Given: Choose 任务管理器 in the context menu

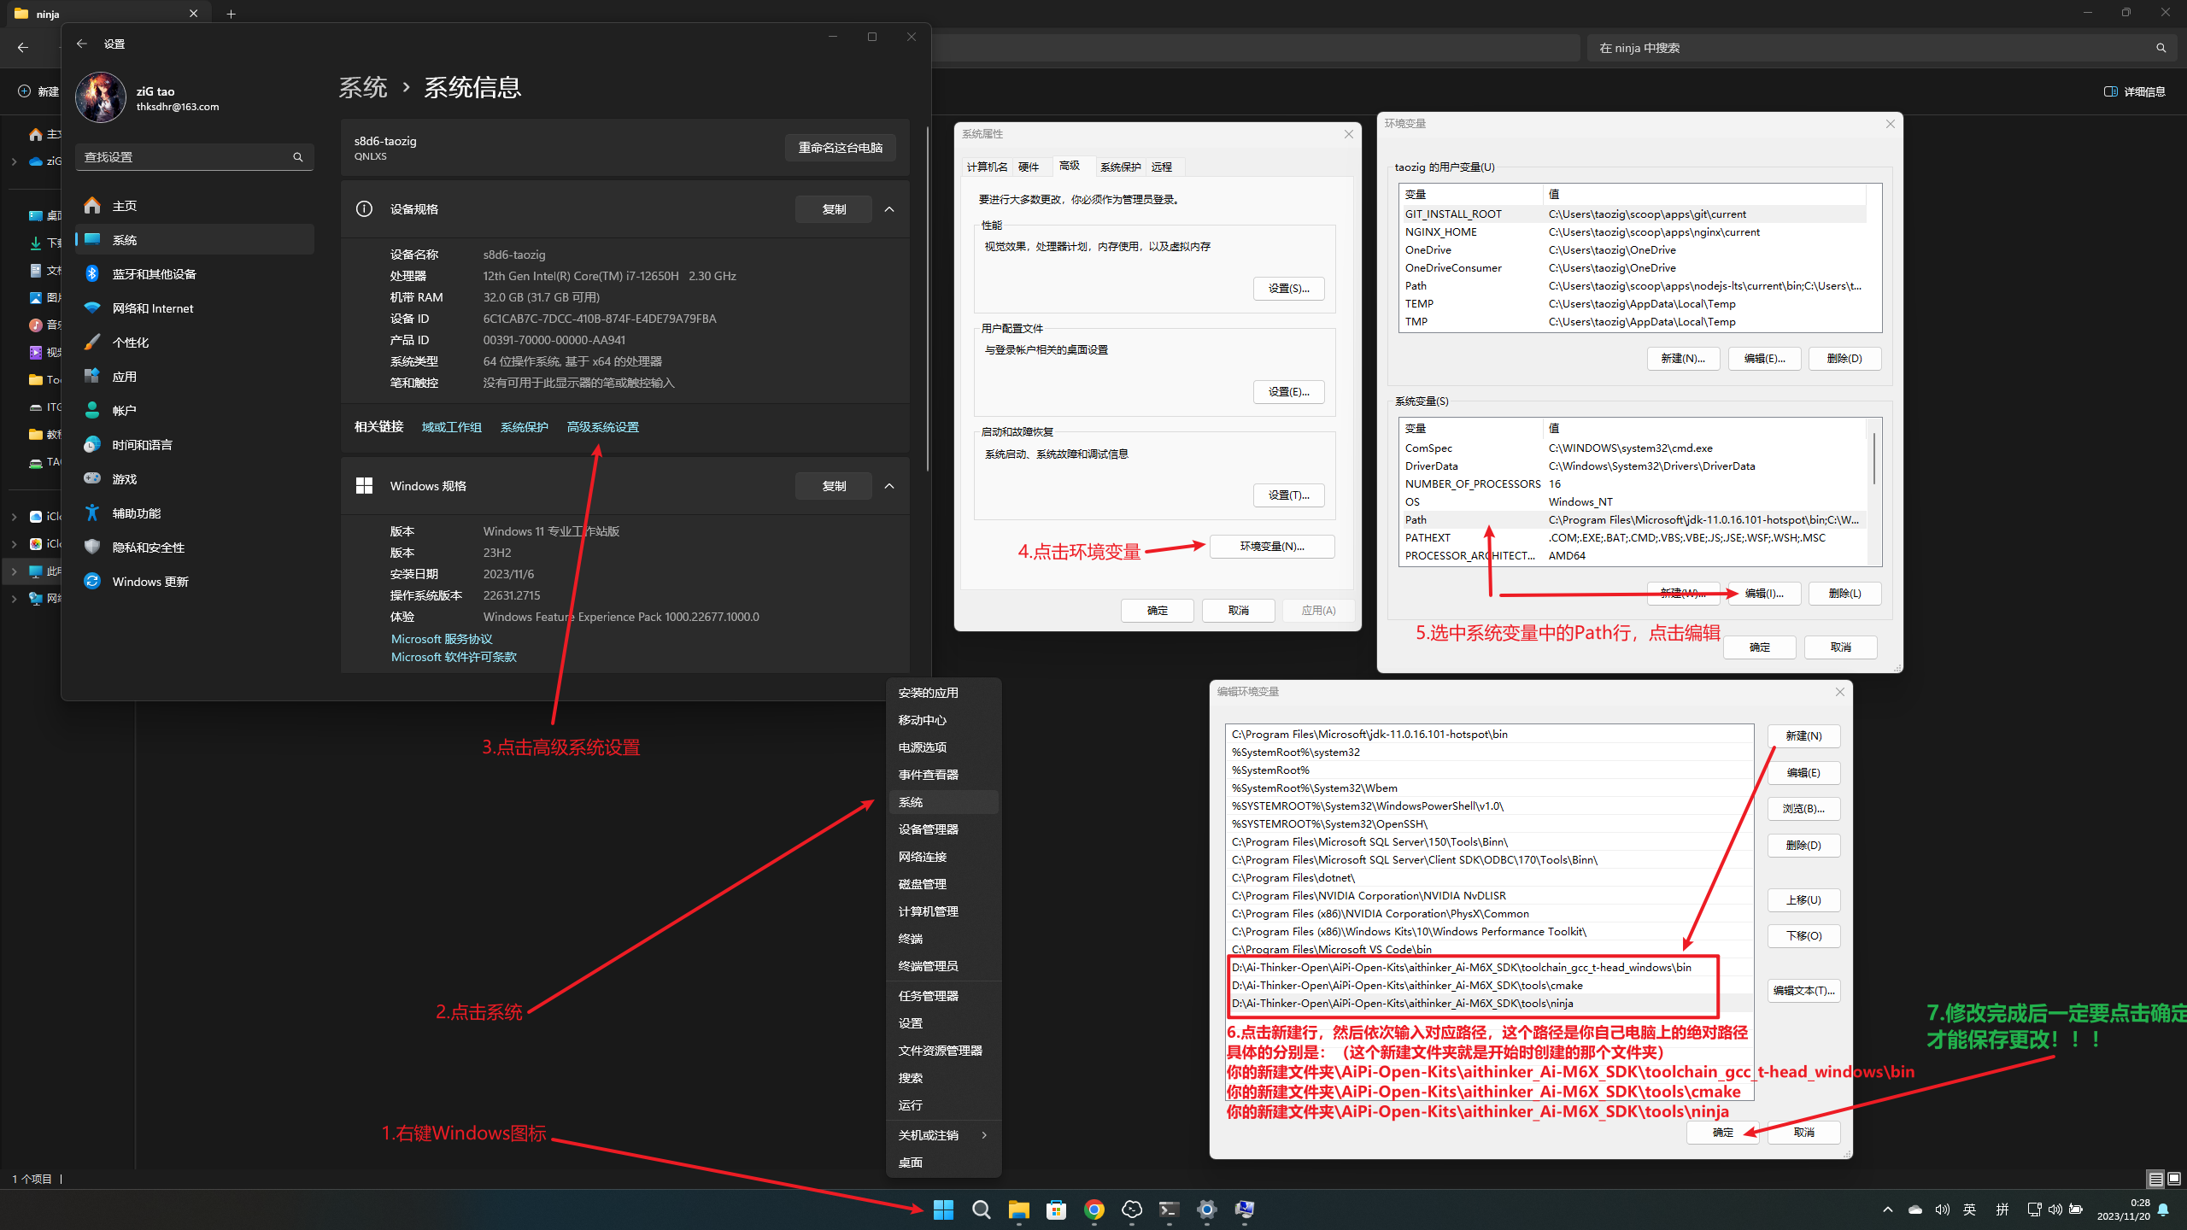Looking at the screenshot, I should coord(943,996).
